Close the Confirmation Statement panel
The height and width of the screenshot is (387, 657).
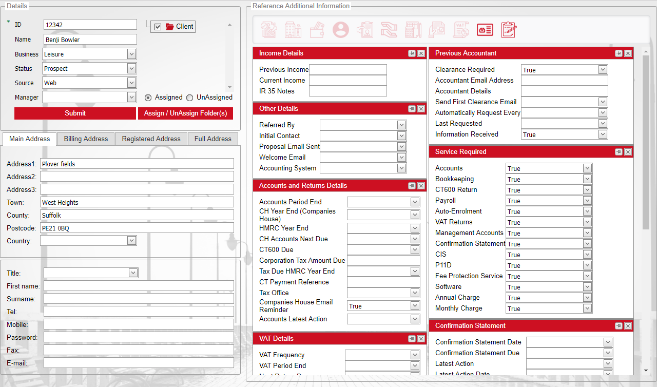coord(628,326)
